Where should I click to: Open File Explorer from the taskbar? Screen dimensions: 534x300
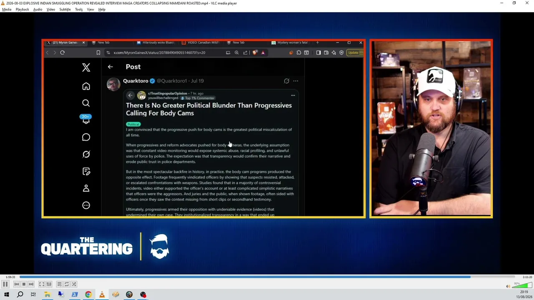pyautogui.click(x=47, y=295)
